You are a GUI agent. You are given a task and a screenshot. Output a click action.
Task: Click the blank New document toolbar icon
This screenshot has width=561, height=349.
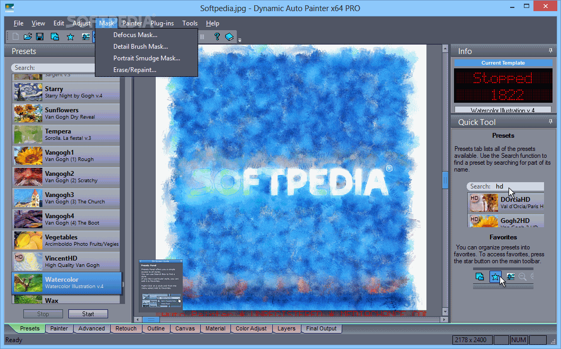pyautogui.click(x=15, y=37)
